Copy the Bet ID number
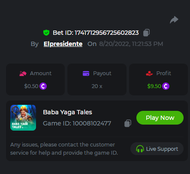 tap(146, 33)
